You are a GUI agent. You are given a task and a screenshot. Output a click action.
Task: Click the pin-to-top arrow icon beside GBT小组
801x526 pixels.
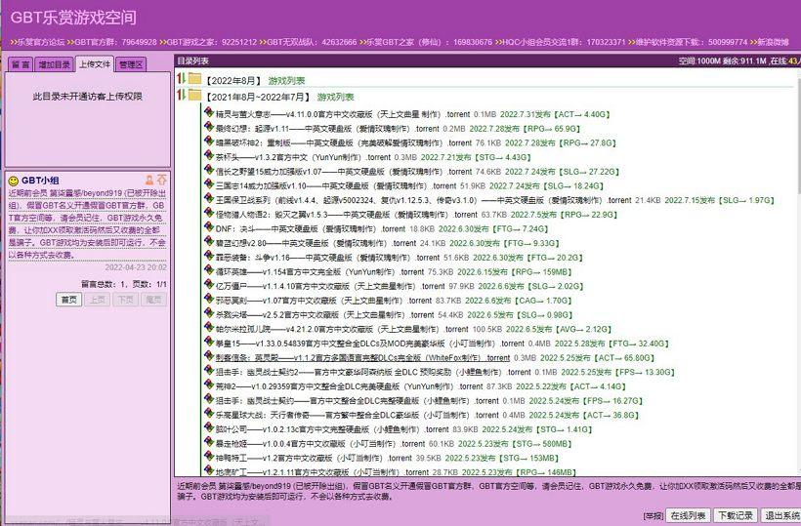click(162, 180)
